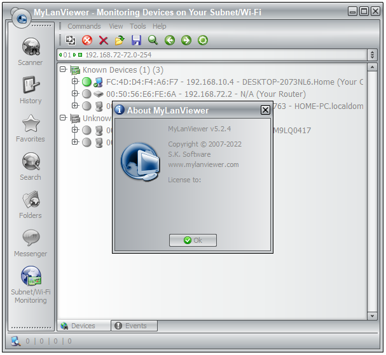Click the router device icon for 192.168.72.2
Screen dimensions: 386x355
pyautogui.click(x=98, y=94)
